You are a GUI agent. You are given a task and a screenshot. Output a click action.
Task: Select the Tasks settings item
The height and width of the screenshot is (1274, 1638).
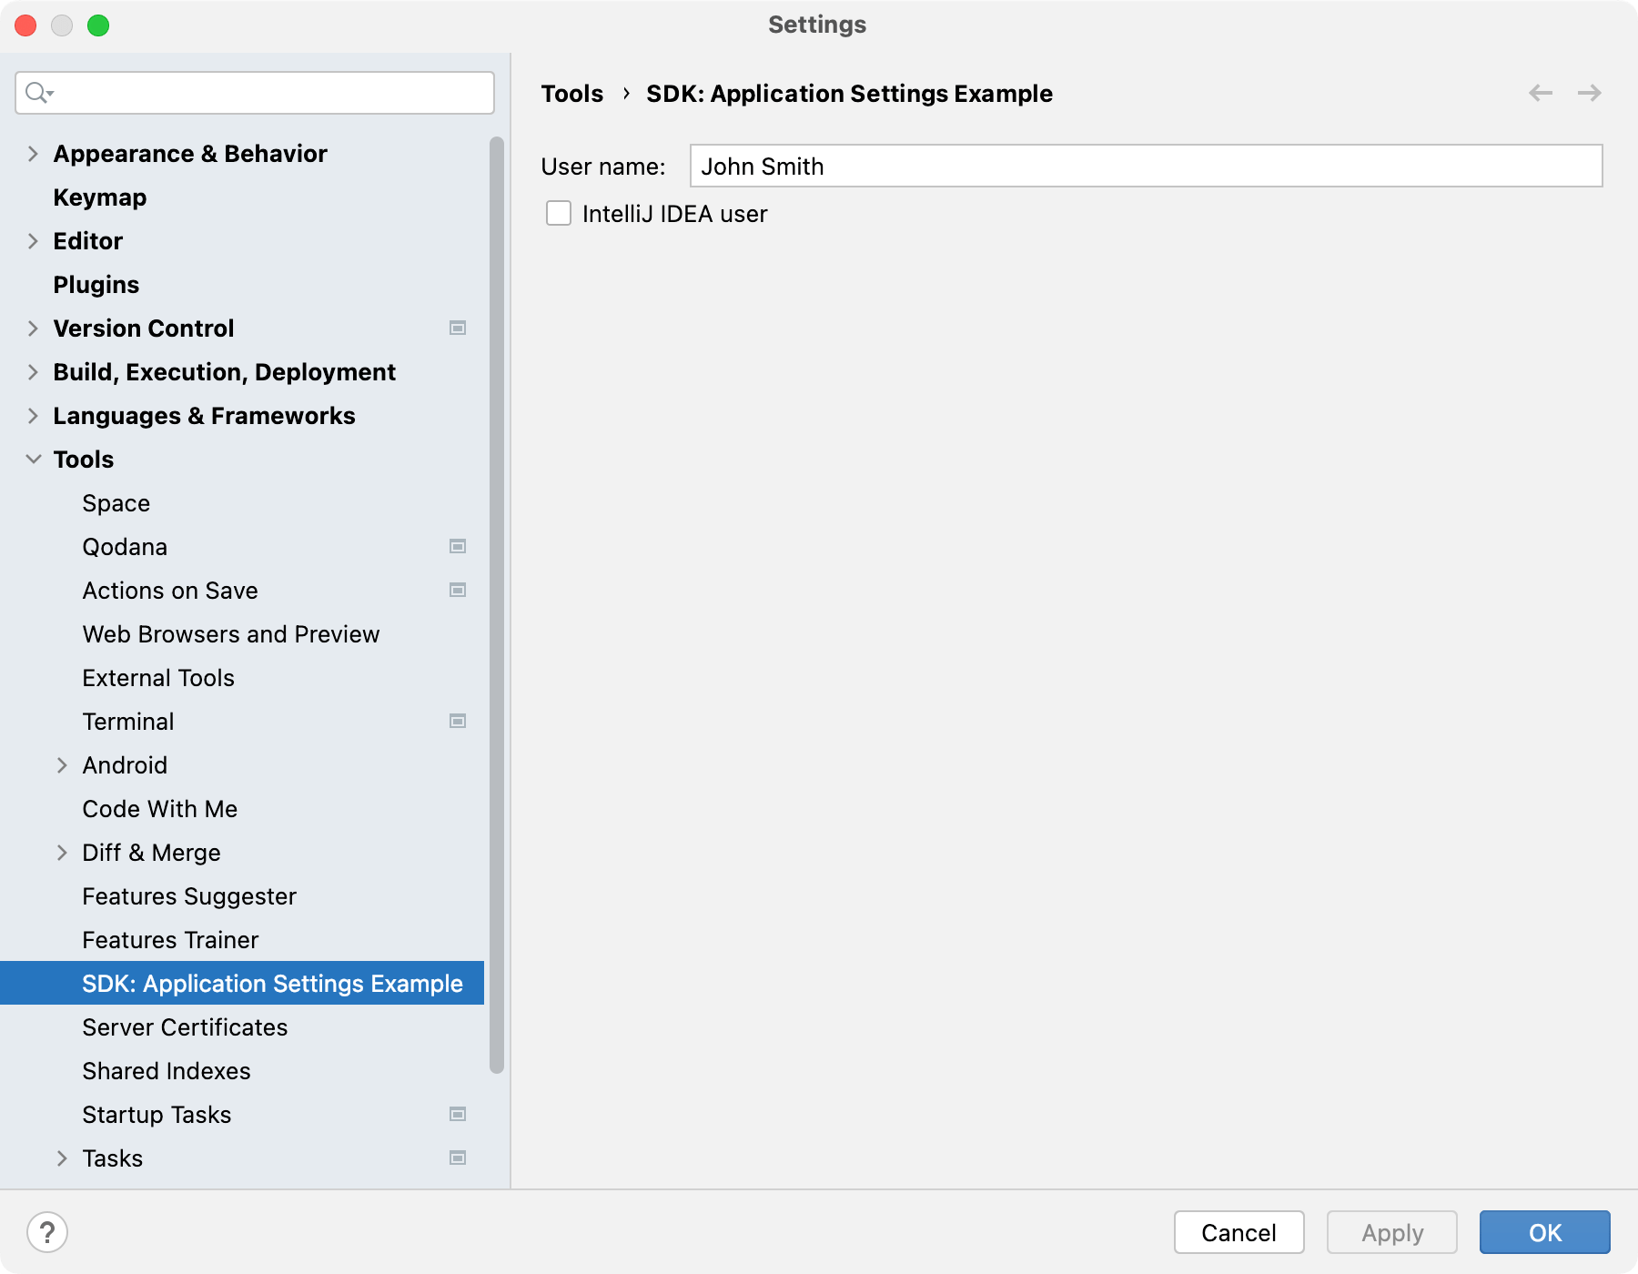[113, 1158]
